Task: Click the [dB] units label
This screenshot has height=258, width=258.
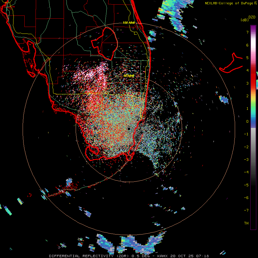Action: coord(245,20)
